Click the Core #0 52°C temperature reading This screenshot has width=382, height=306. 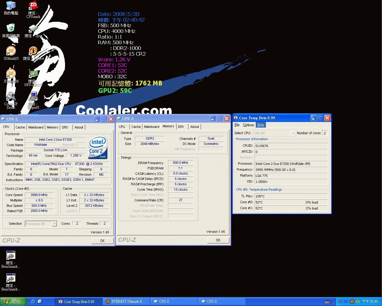coord(280,202)
